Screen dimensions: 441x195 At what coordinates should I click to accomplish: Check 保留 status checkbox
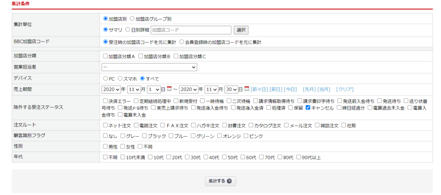coord(291,107)
